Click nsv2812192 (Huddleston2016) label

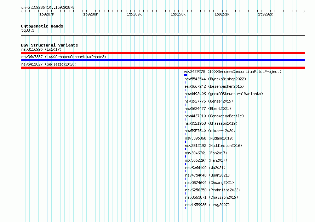(213, 146)
